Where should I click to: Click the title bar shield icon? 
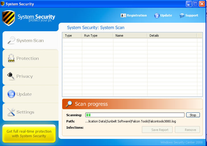(3, 4)
